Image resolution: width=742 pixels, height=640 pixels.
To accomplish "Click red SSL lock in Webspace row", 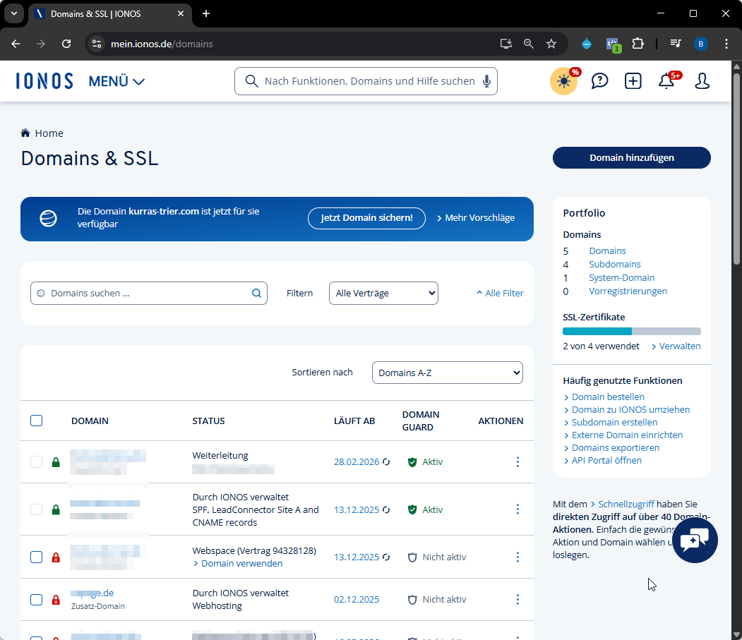I will pos(56,557).
